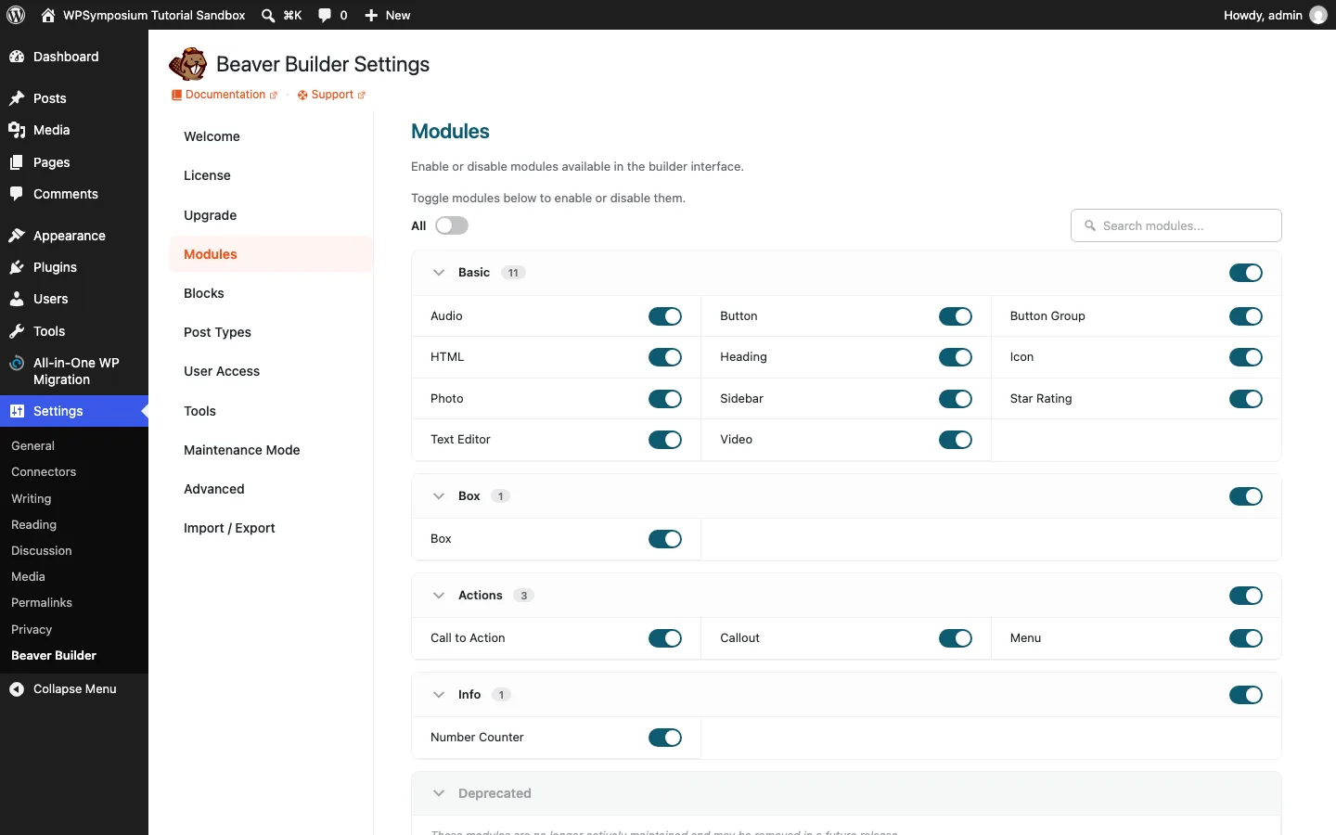Toggle the Basic group switch

pyautogui.click(x=1246, y=273)
